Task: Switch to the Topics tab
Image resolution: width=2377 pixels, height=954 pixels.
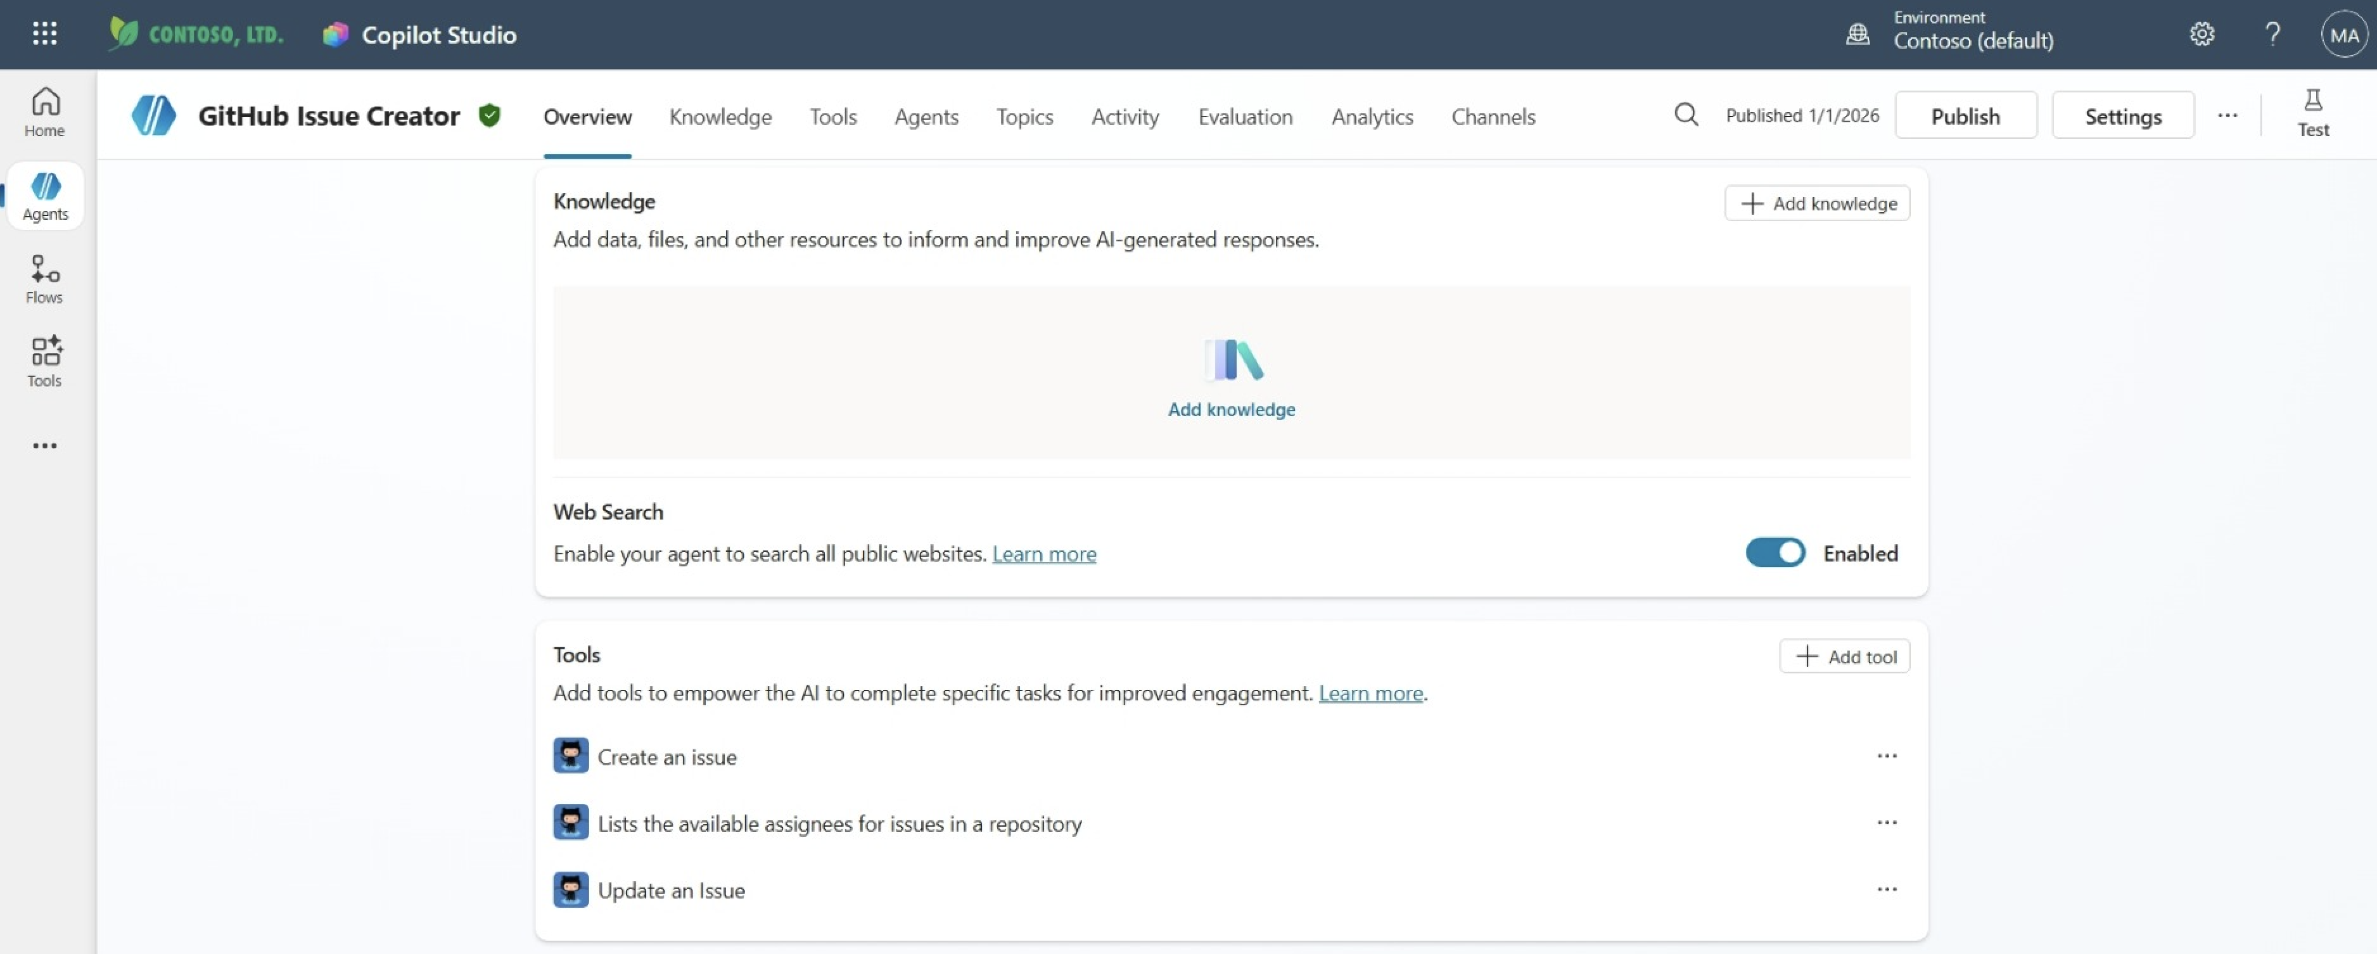Action: coord(1024,117)
